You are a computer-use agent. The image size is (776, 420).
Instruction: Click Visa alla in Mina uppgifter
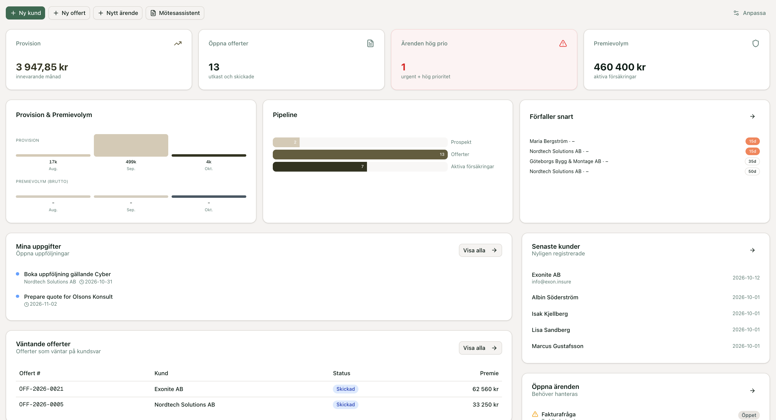(480, 250)
